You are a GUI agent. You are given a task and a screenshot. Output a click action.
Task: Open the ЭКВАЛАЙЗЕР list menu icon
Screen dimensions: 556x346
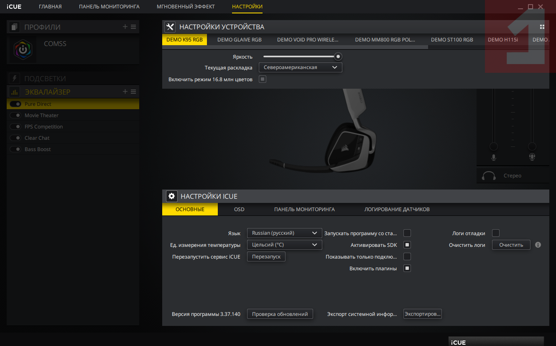[x=133, y=92]
